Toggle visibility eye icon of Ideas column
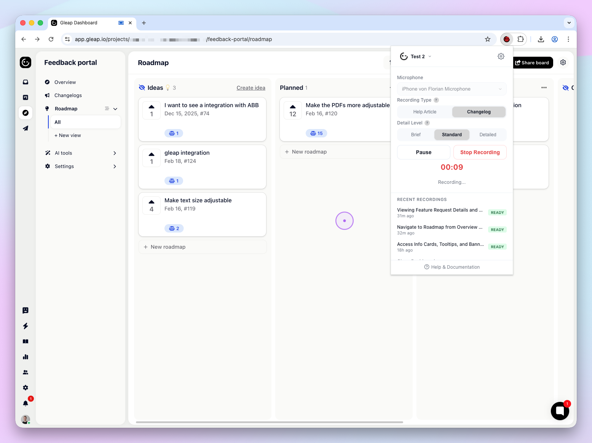Image resolution: width=592 pixels, height=443 pixels. (142, 88)
